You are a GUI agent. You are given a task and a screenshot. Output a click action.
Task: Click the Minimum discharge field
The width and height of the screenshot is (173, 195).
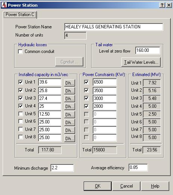62,168
